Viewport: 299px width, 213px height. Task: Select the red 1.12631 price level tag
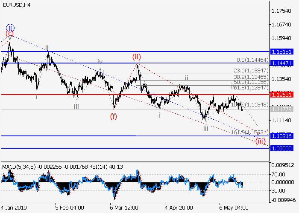pos(284,95)
